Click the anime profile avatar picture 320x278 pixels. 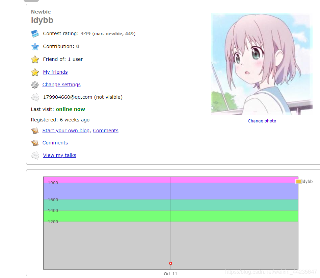(x=262, y=64)
